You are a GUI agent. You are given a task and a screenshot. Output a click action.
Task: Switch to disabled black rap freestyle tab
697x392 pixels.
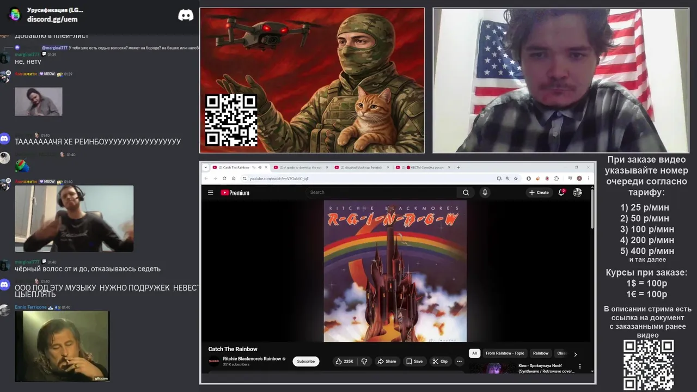tap(361, 168)
